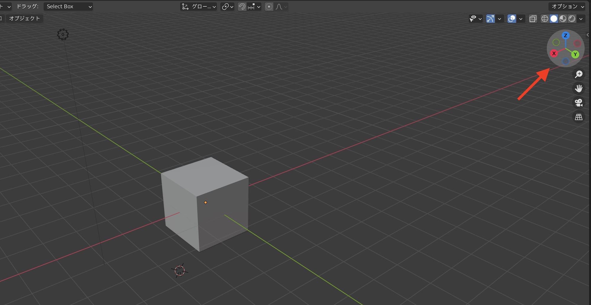Open the transform orientation dropdown
591x305 pixels.
pyautogui.click(x=199, y=6)
